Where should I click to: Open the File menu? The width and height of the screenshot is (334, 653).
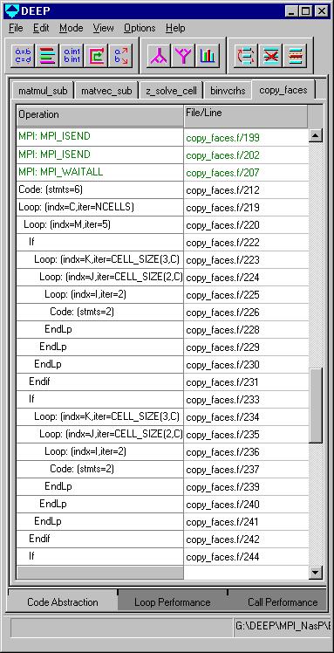pyautogui.click(x=16, y=28)
